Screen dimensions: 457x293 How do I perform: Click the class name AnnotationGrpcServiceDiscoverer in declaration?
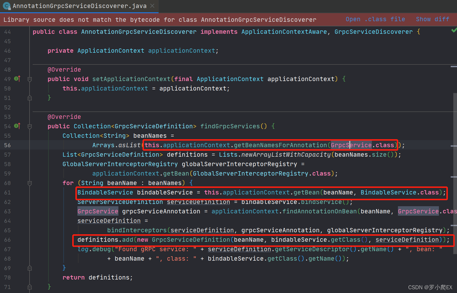tap(139, 32)
